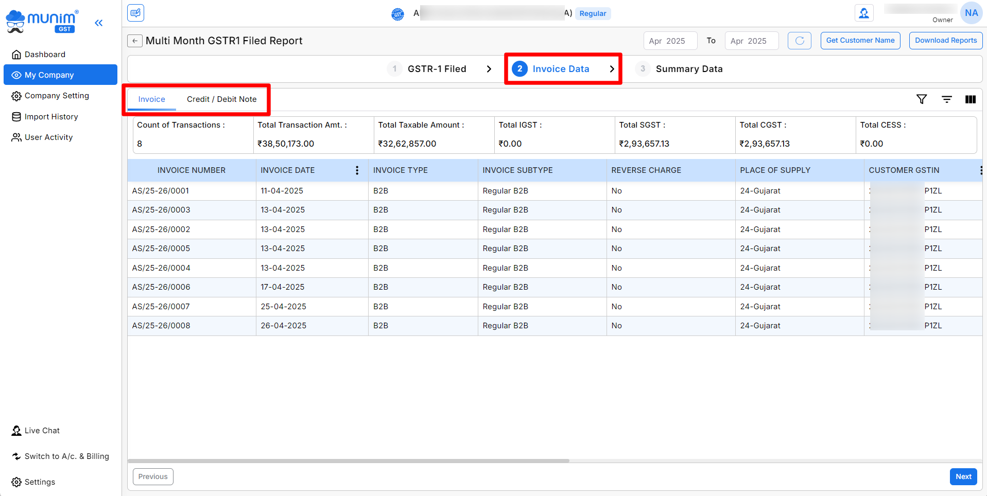The height and width of the screenshot is (496, 987).
Task: Open the end month Apr 2025 picker
Action: pos(751,41)
